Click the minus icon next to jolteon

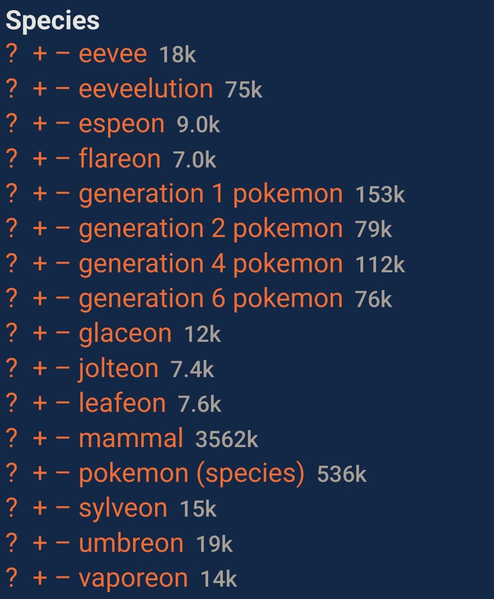click(x=63, y=368)
